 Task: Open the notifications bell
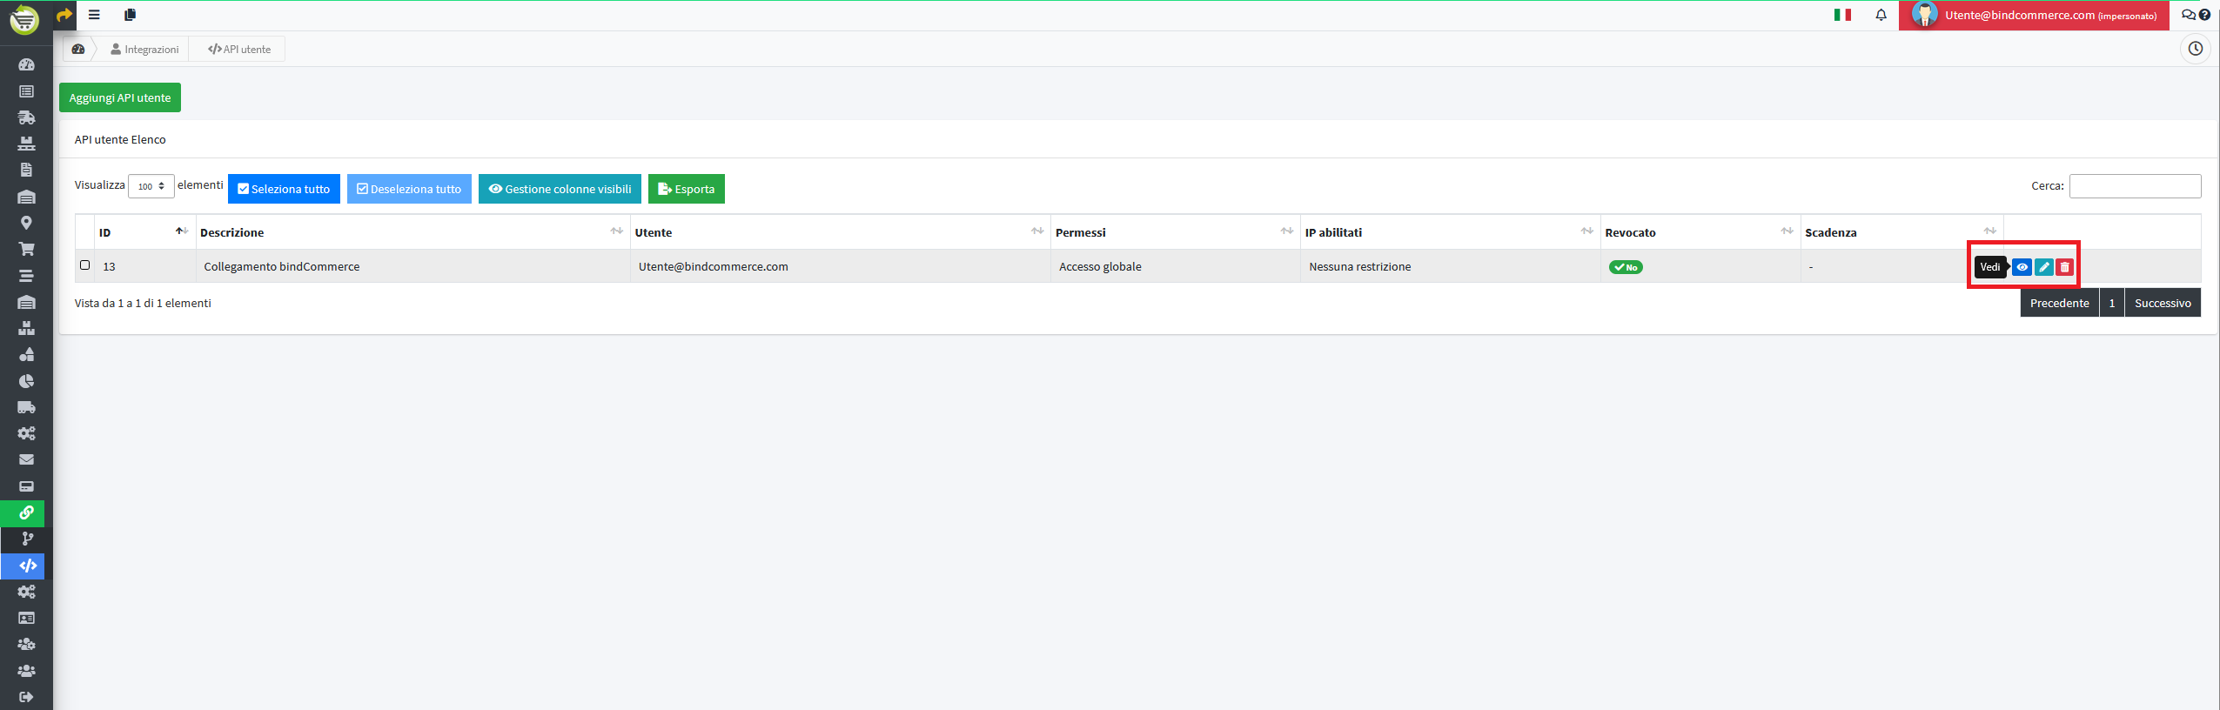click(x=1881, y=15)
